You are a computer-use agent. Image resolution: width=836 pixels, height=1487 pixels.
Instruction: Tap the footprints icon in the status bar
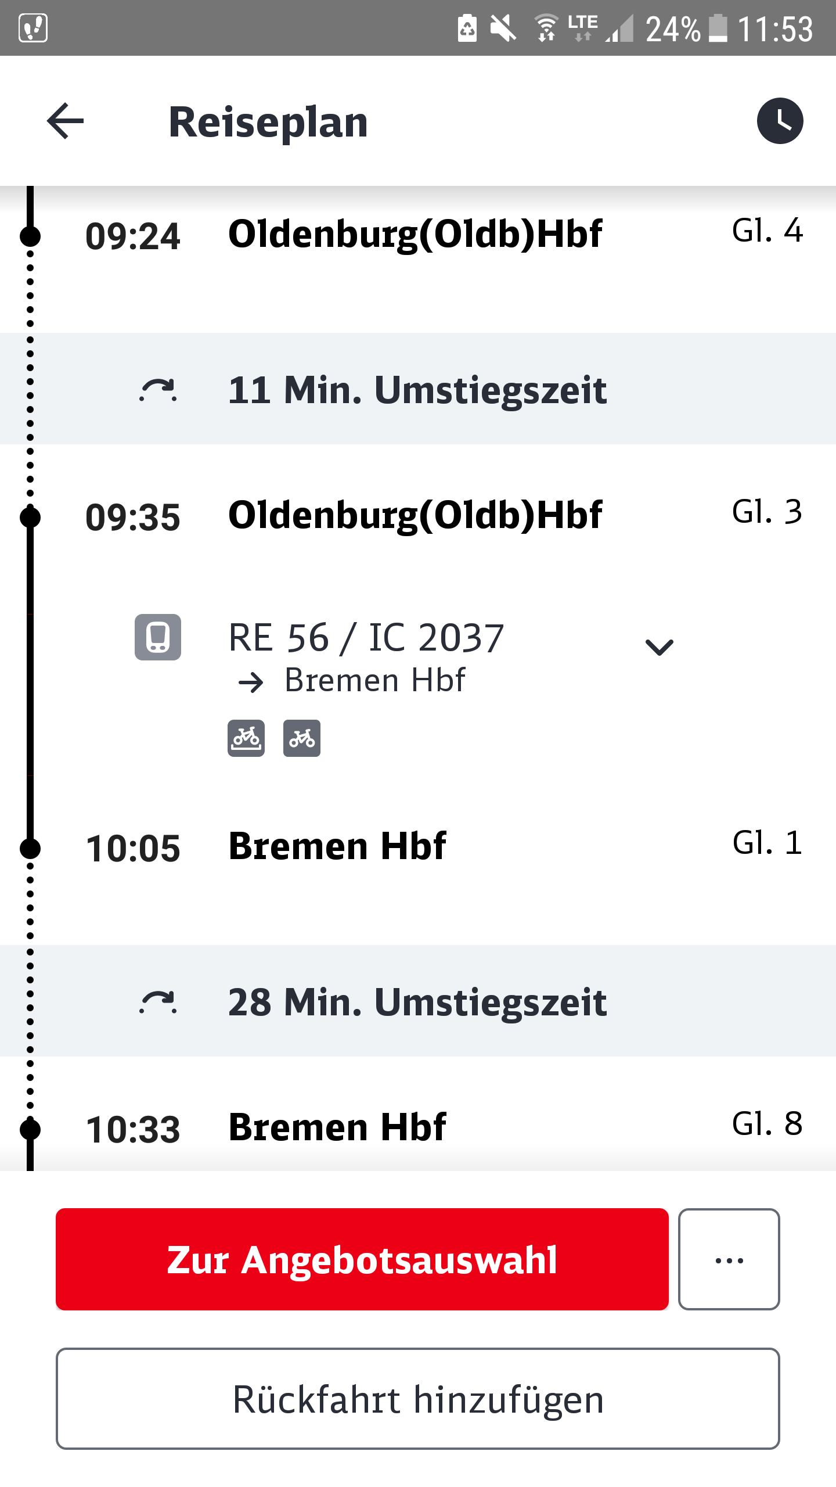click(x=33, y=28)
